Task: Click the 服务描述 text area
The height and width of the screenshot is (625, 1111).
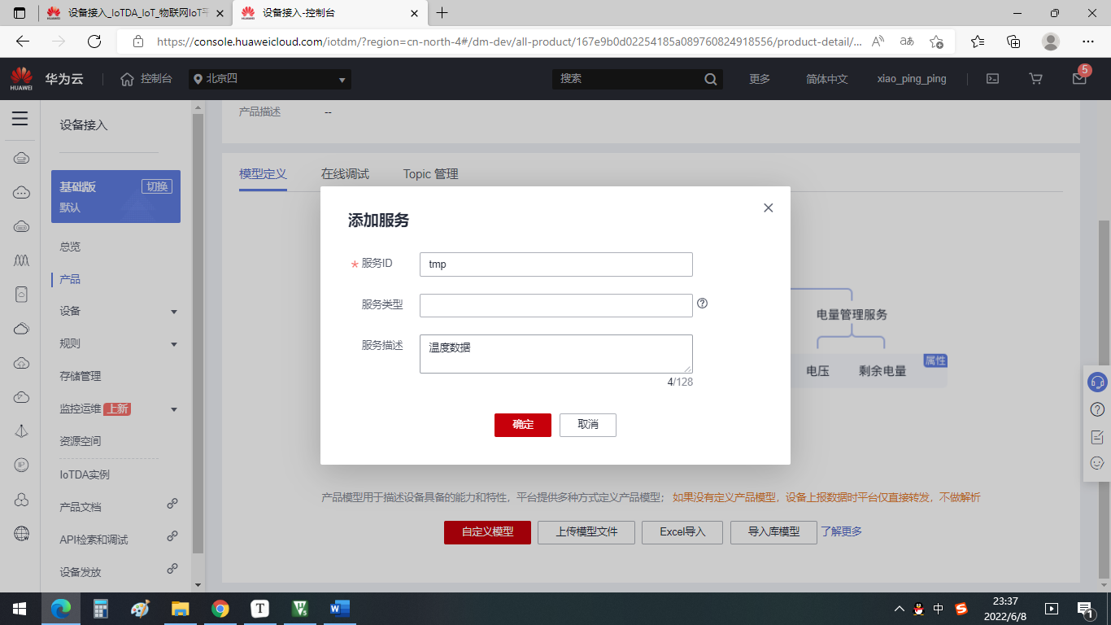Action: (x=556, y=354)
